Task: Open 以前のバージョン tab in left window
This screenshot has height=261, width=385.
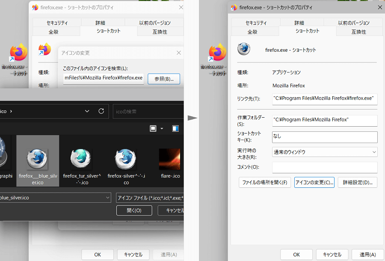Action: coord(154,23)
